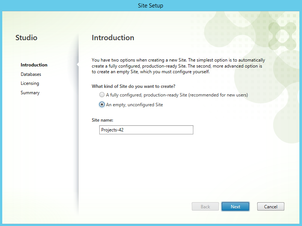Proceed with the Next button
Image resolution: width=302 pixels, height=226 pixels.
(x=235, y=206)
